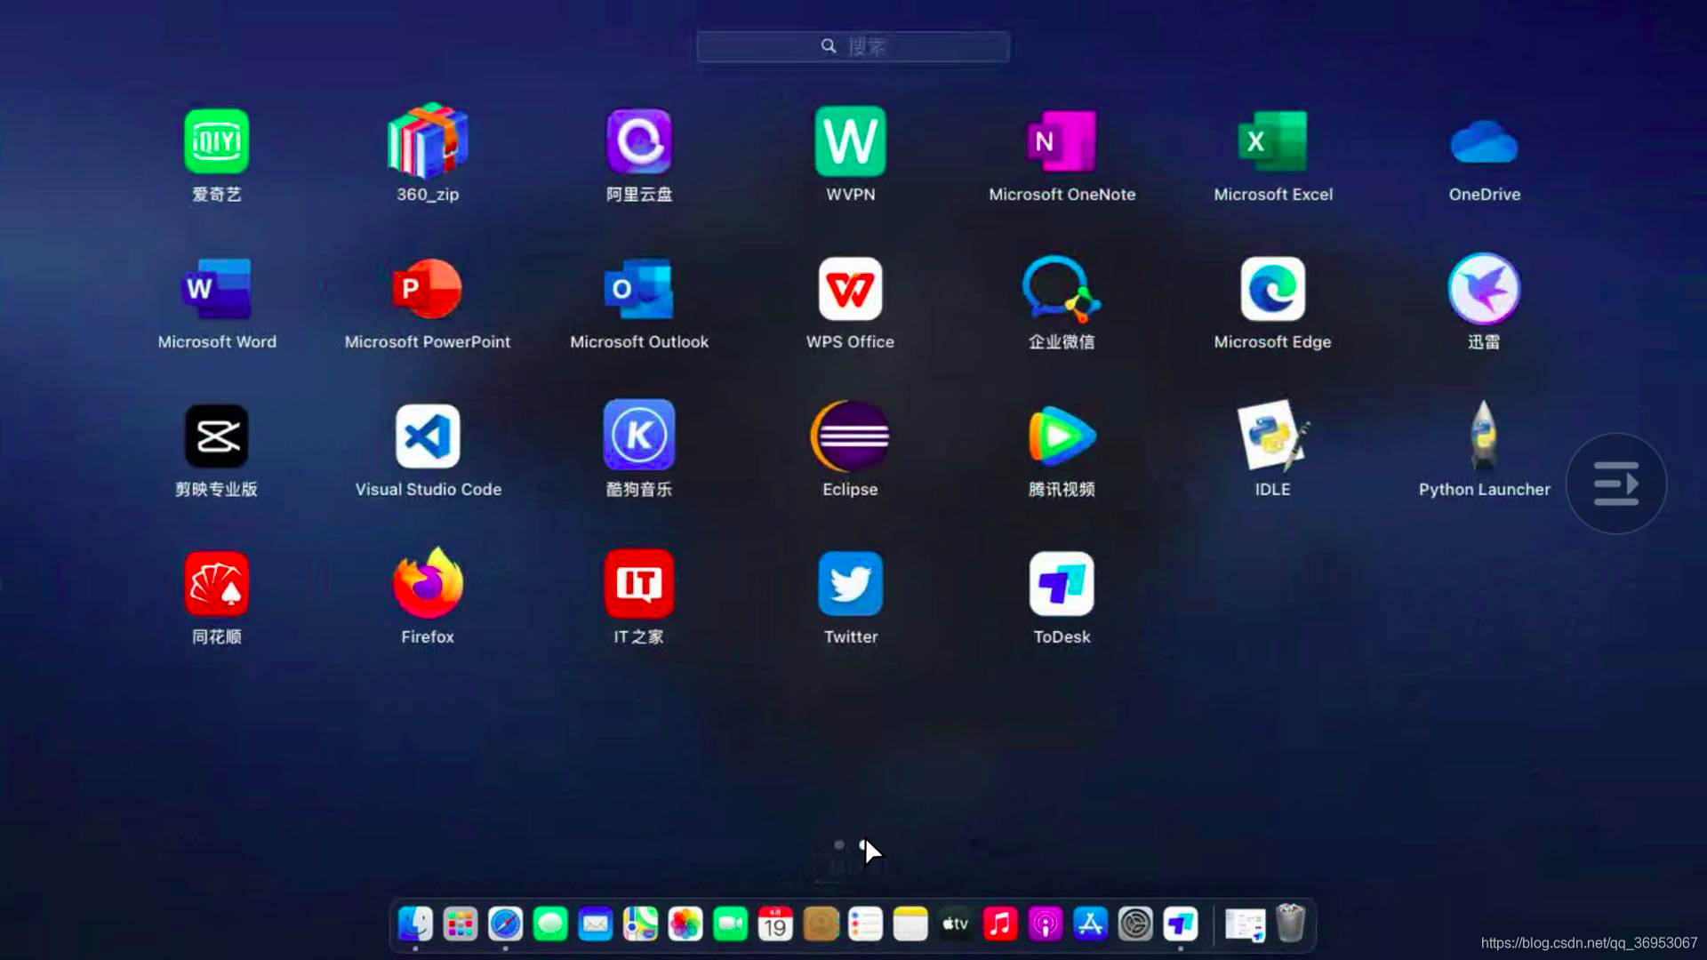Open Microsoft Excel
Screen dimensions: 1707x960
pyautogui.click(x=1273, y=141)
